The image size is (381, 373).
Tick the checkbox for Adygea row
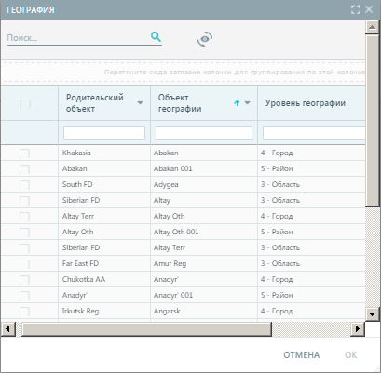(24, 185)
